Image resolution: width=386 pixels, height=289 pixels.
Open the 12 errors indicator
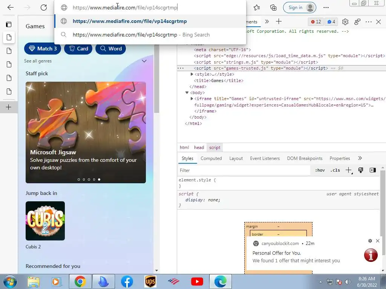[x=316, y=22]
